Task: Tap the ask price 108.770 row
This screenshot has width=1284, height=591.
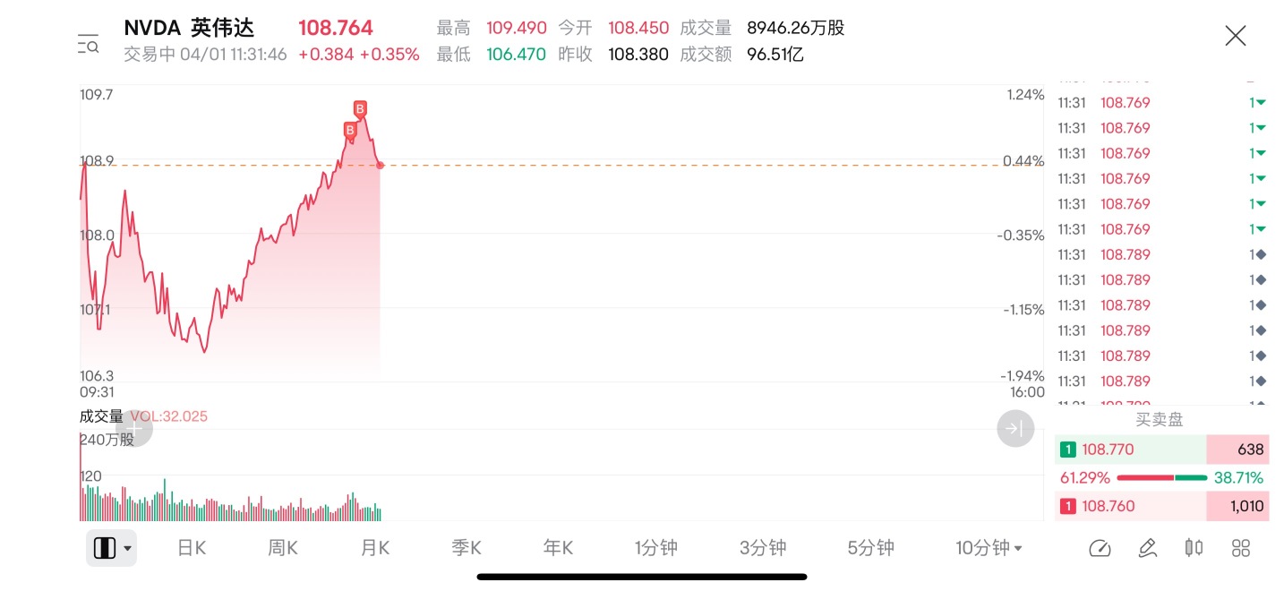Action: point(1162,450)
